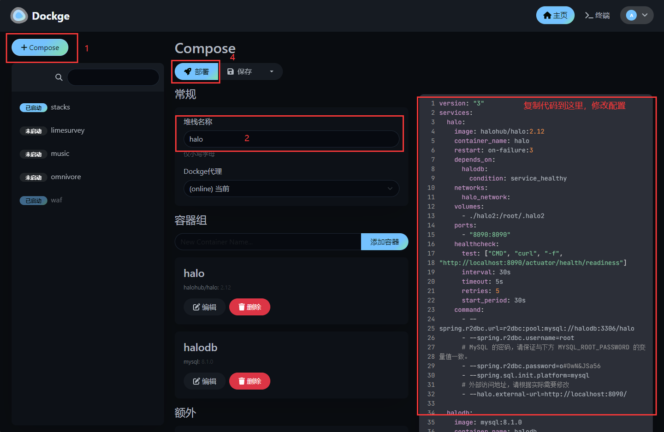Click the 额外 section heading
This screenshot has height=432, width=664.
pyautogui.click(x=185, y=413)
